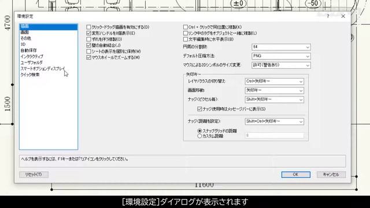370x208 pixels.
Task: Enable Ctrl+クリックで同位置に複製 checkbox
Action: pos(186,27)
